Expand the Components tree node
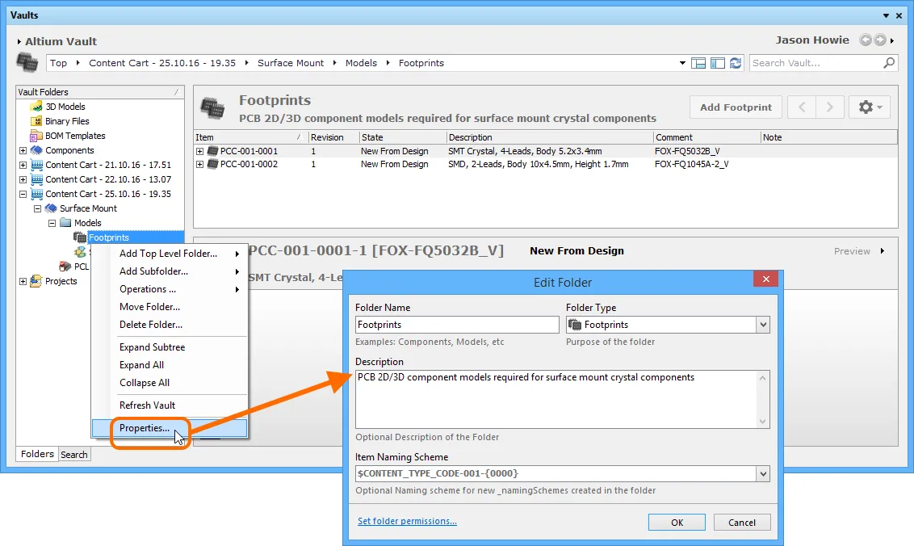The image size is (914, 546). (x=23, y=150)
